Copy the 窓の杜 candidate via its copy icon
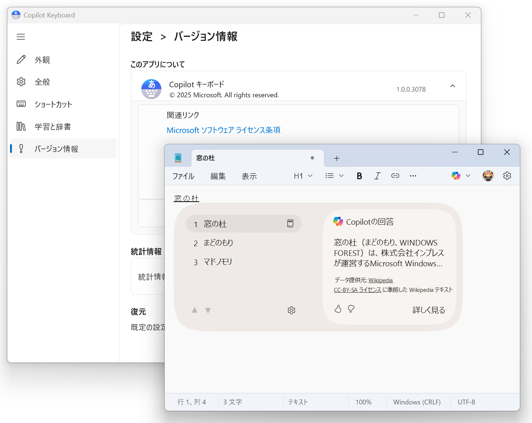This screenshot has height=423, width=532. 290,224
